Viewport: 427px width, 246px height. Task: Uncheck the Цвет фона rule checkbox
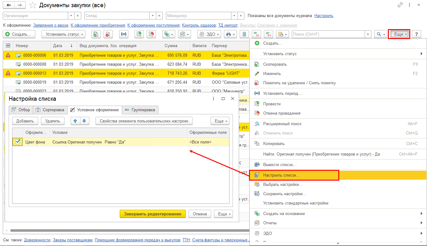tap(18, 142)
